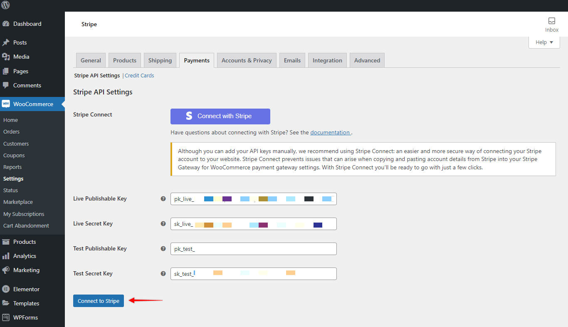Viewport: 568px width, 327px height.
Task: Select the Stripe API Settings sub-section link
Action: click(97, 76)
